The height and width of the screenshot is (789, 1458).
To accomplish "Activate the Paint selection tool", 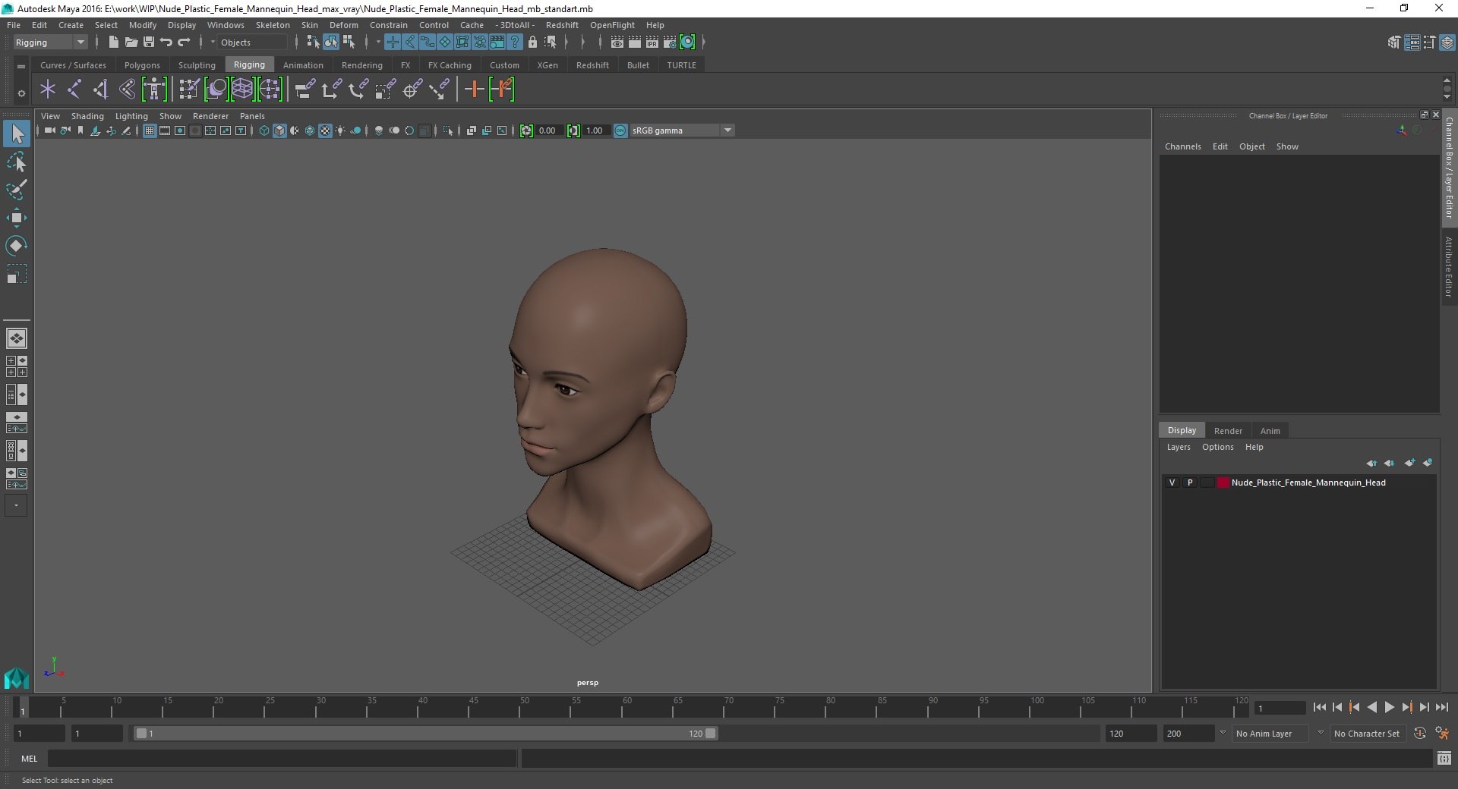I will [17, 190].
